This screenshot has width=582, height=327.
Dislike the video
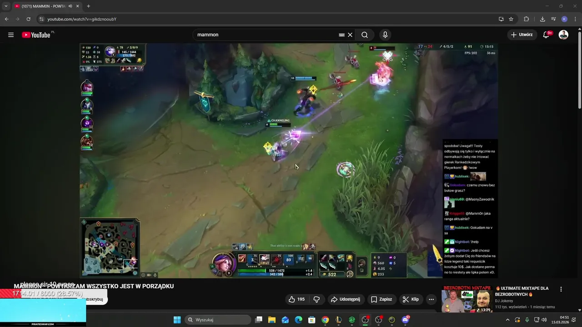[x=316, y=299]
